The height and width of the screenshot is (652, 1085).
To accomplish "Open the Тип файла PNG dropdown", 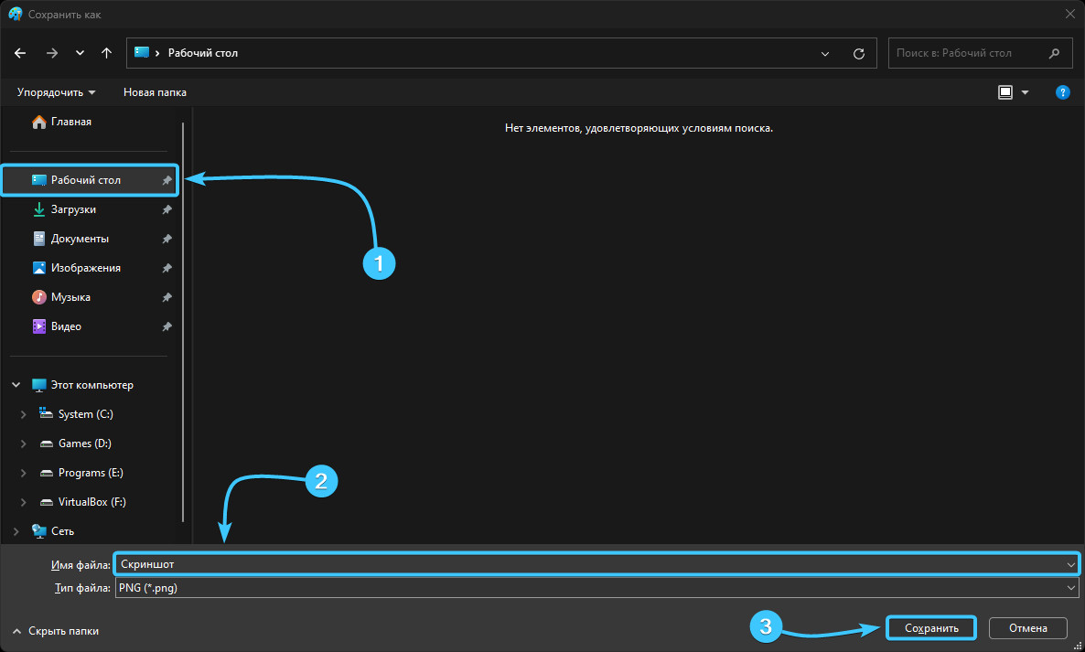I will click(x=1071, y=588).
